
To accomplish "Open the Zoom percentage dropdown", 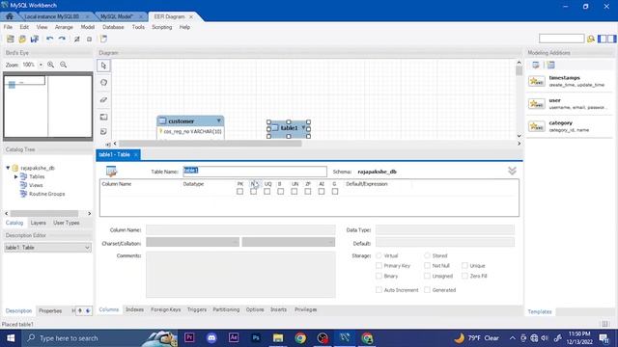I will 41,65.
